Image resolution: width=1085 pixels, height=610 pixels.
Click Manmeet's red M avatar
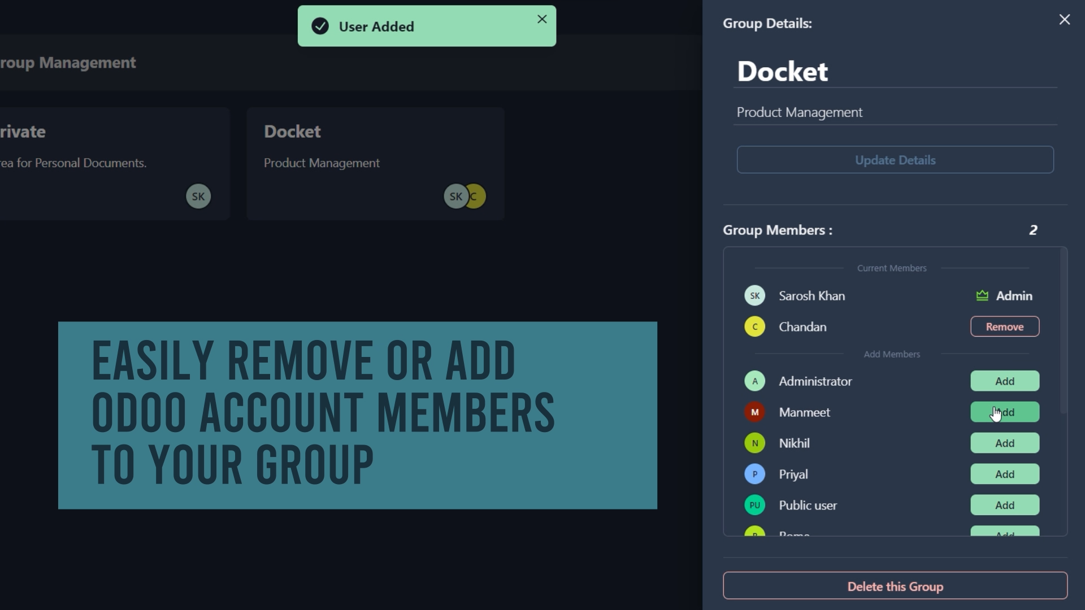(754, 412)
